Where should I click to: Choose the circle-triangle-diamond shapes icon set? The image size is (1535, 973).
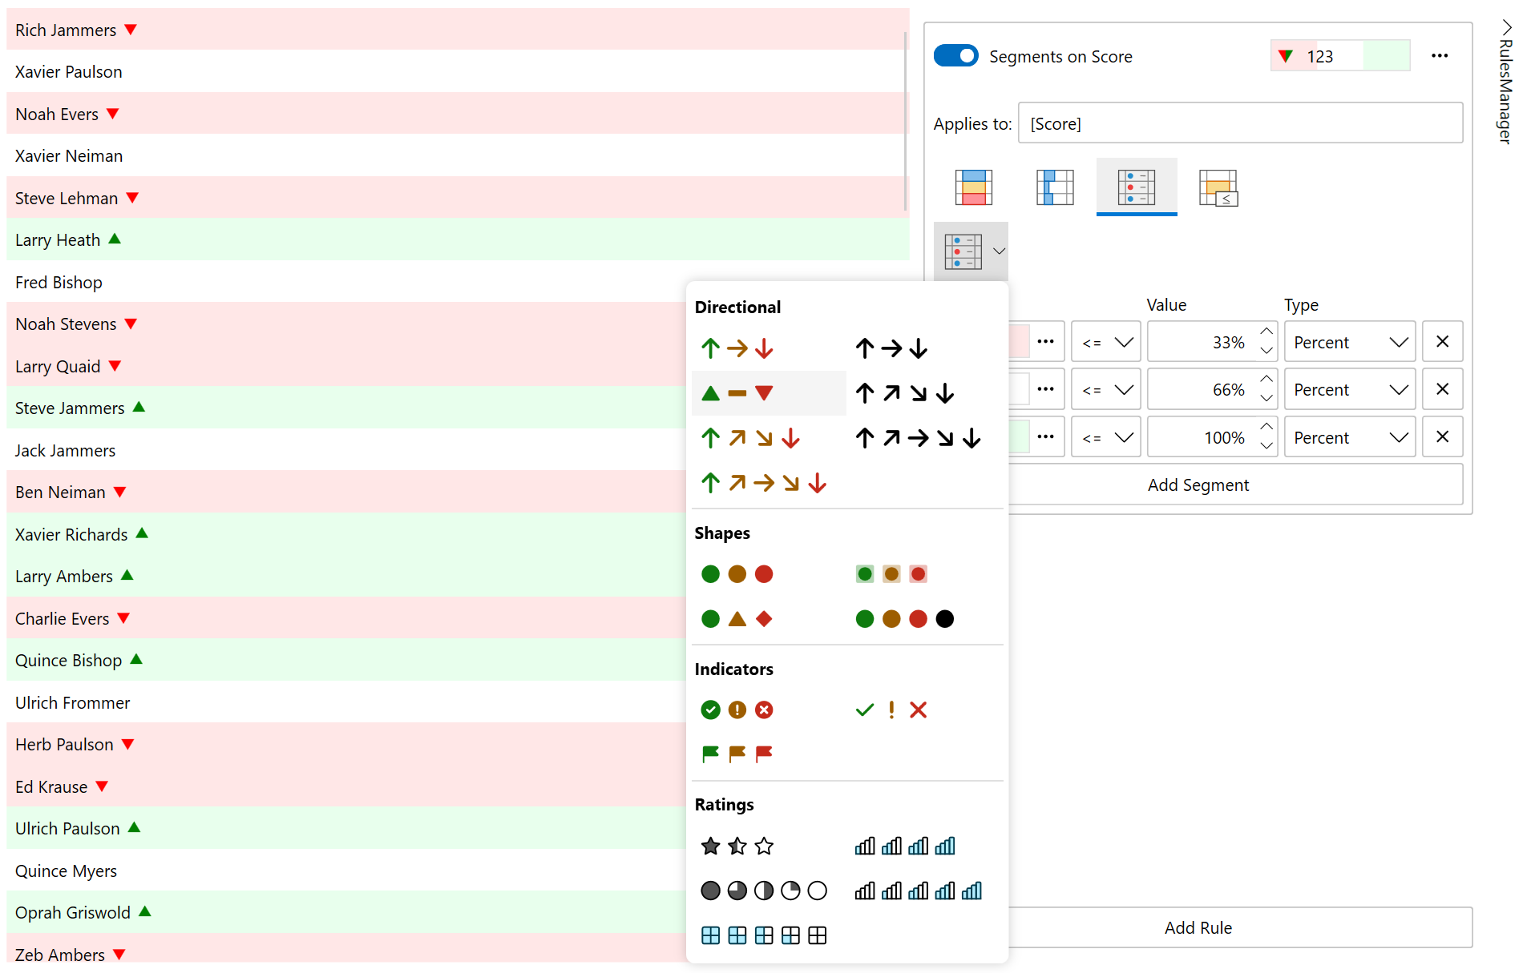click(737, 619)
